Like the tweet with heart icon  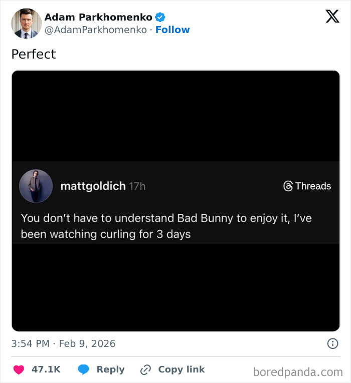point(19,369)
